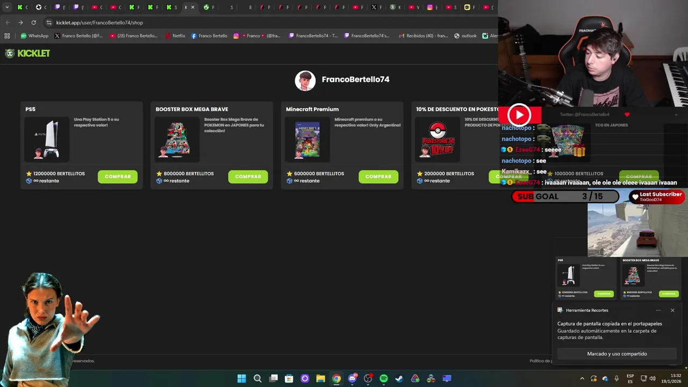688x387 pixels.
Task: Open the Gmail Recibidos (40) bookmark
Action: click(x=424, y=36)
